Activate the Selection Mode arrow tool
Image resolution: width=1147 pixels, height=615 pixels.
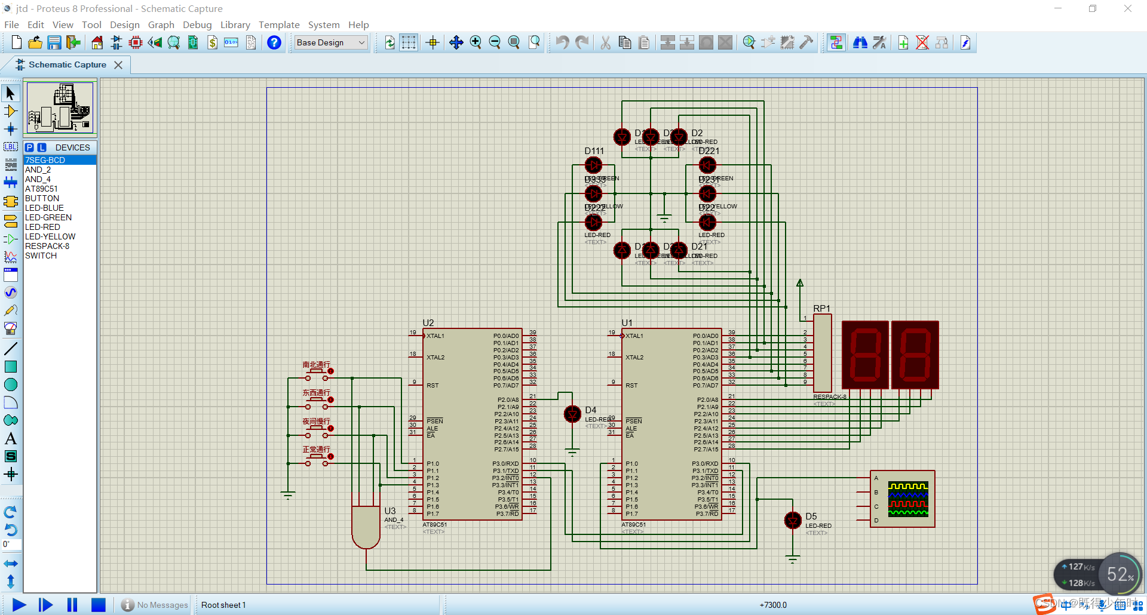(11, 93)
